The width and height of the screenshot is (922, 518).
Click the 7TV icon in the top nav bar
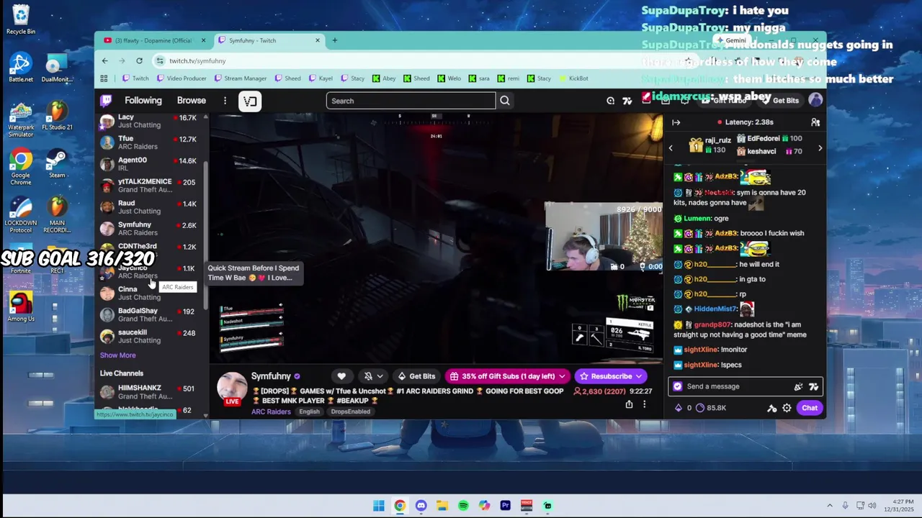pyautogui.click(x=627, y=101)
